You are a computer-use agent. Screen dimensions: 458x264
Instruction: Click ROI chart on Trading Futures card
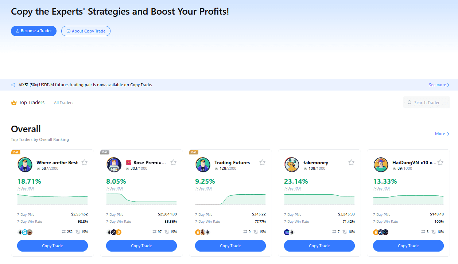pyautogui.click(x=230, y=199)
